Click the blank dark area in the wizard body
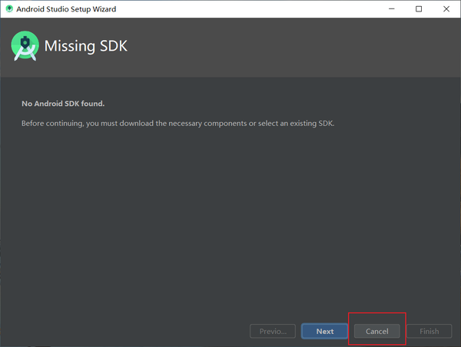The height and width of the screenshot is (347, 461). pyautogui.click(x=230, y=223)
